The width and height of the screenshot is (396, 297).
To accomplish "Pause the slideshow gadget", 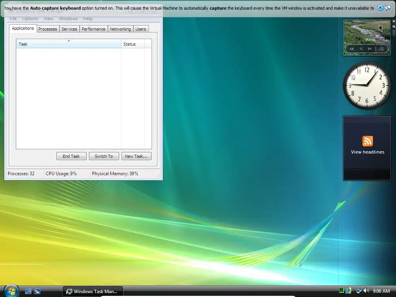I will pyautogui.click(x=361, y=49).
